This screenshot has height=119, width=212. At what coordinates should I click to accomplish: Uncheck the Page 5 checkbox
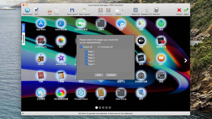tap(86, 64)
